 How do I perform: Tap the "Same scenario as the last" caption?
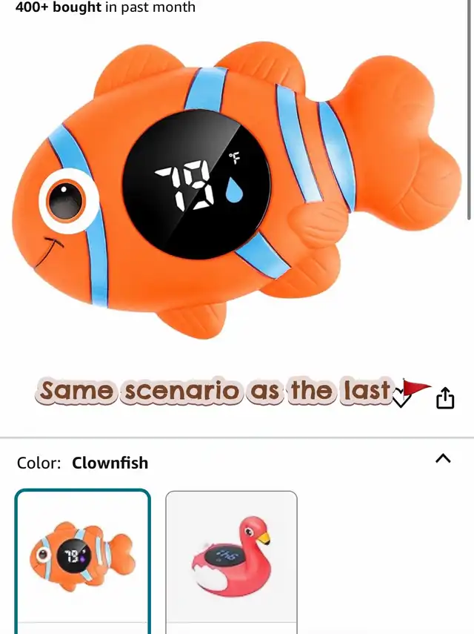(x=214, y=391)
